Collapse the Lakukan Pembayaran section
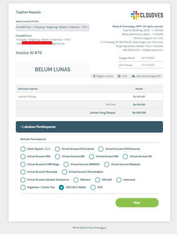Viewport: 177px width, 234px height. pos(89,127)
